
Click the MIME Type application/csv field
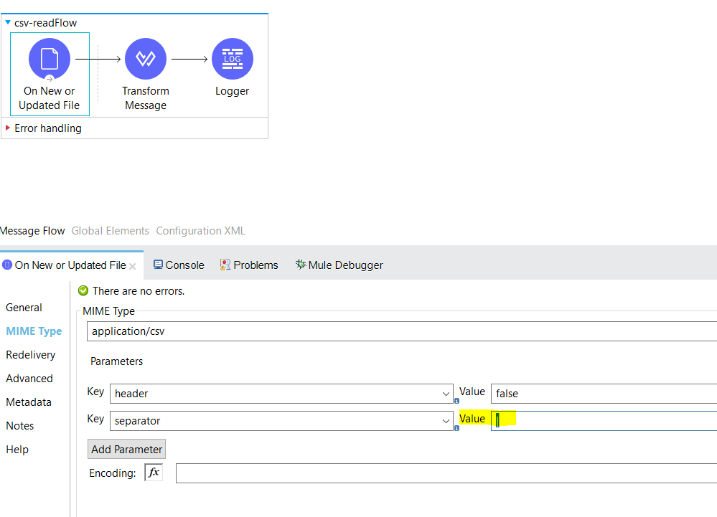402,331
